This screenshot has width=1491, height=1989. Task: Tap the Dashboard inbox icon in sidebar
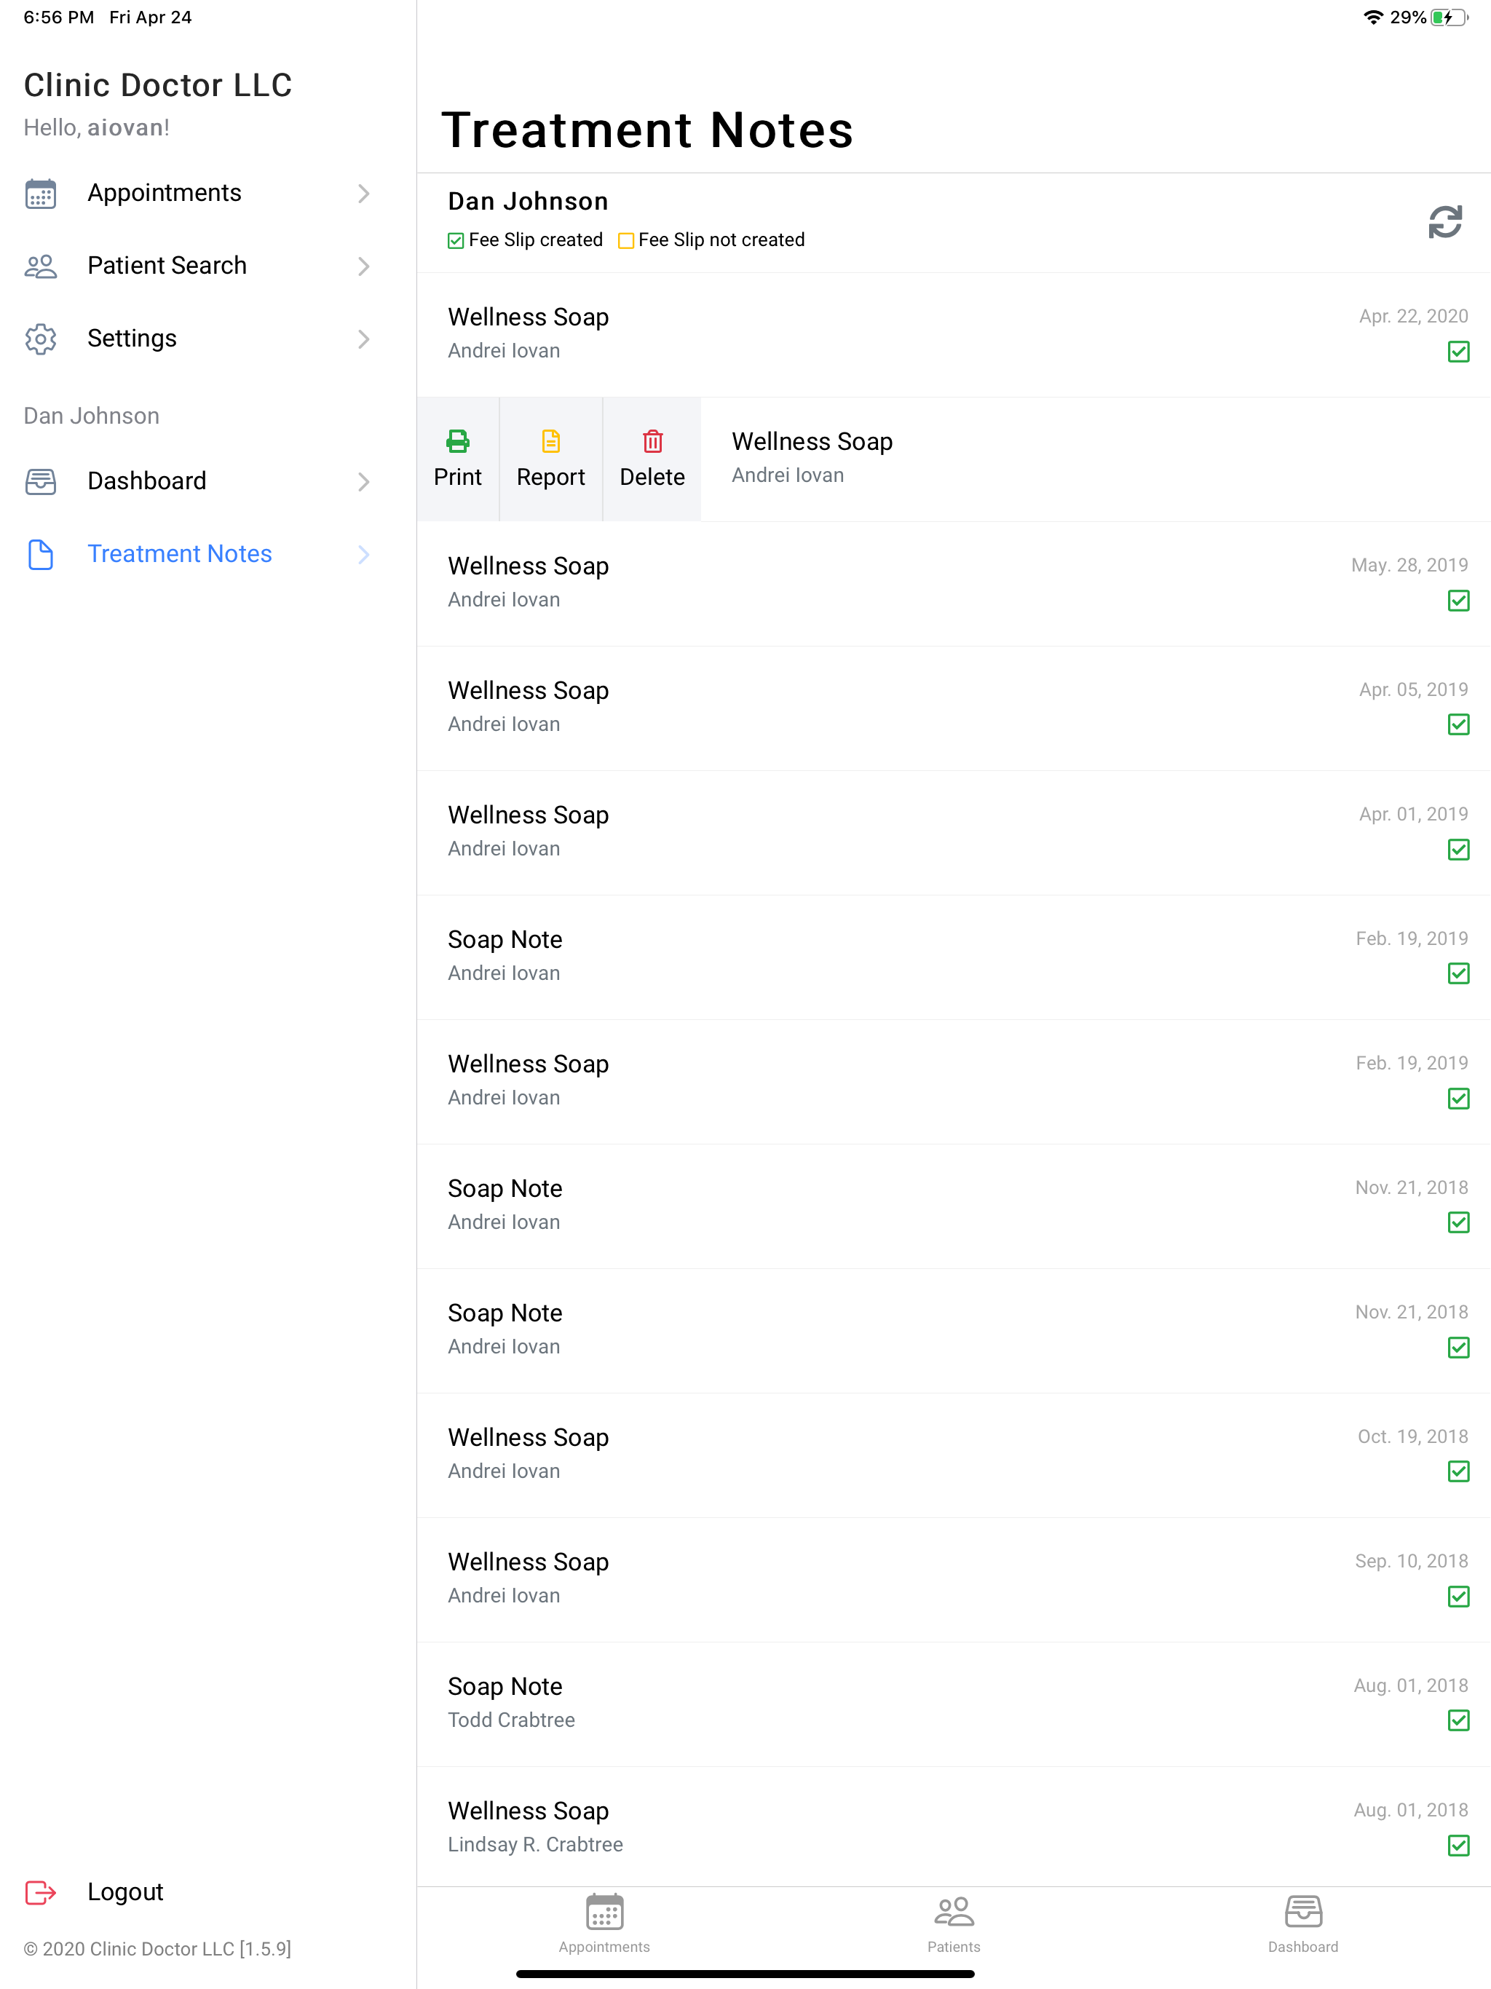pyautogui.click(x=41, y=481)
